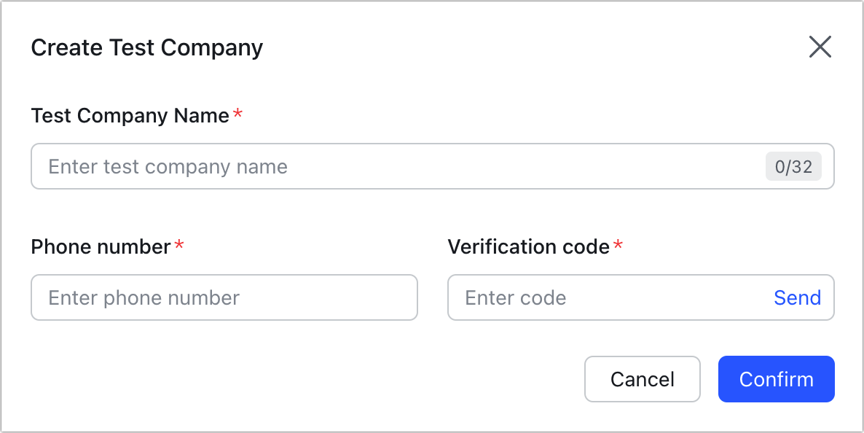Click the red asterisk beside Verification code
864x433 pixels.
618,246
